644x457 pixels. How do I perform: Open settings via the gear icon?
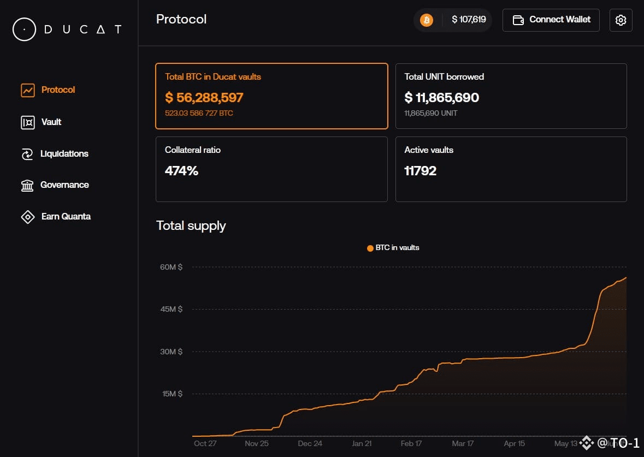coord(621,20)
